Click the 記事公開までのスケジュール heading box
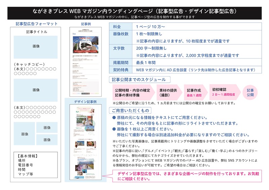 pyautogui.click(x=140, y=80)
